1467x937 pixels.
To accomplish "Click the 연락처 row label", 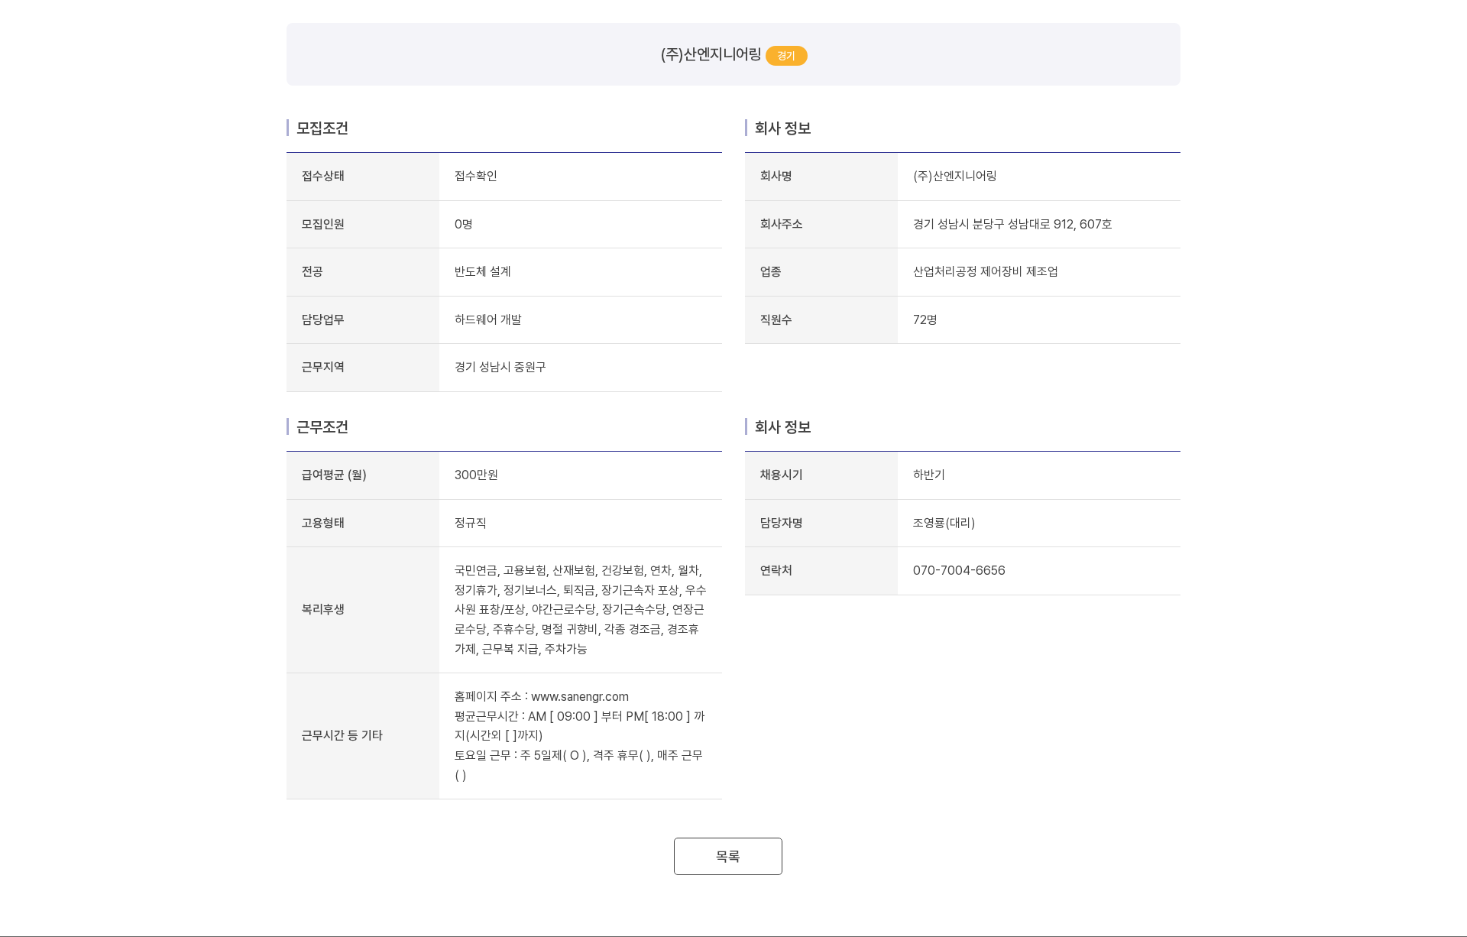I will click(x=776, y=570).
